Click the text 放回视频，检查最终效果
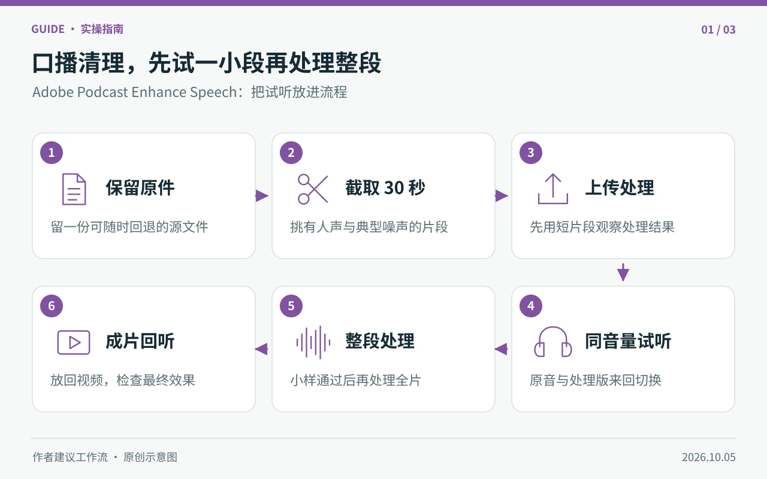767x479 pixels. 123,380
